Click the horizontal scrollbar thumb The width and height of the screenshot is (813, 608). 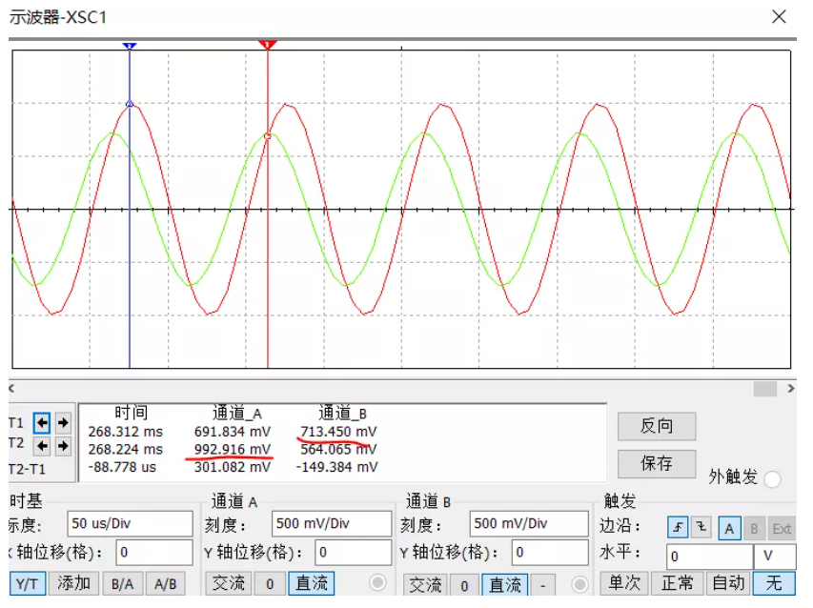[764, 388]
